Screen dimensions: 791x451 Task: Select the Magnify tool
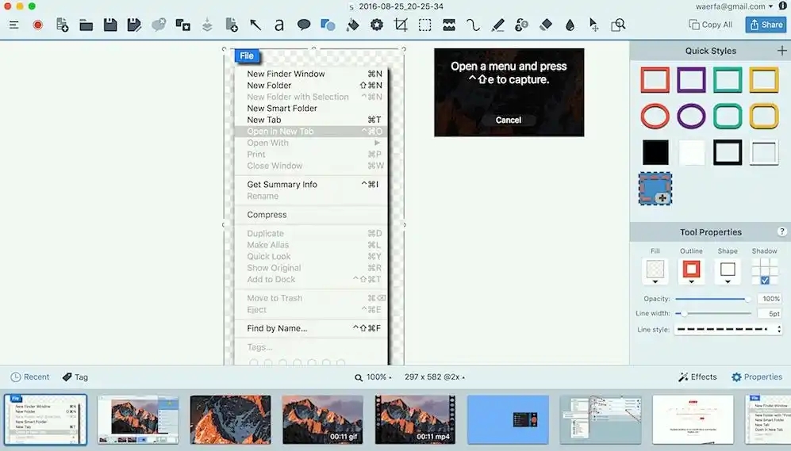[x=618, y=25]
